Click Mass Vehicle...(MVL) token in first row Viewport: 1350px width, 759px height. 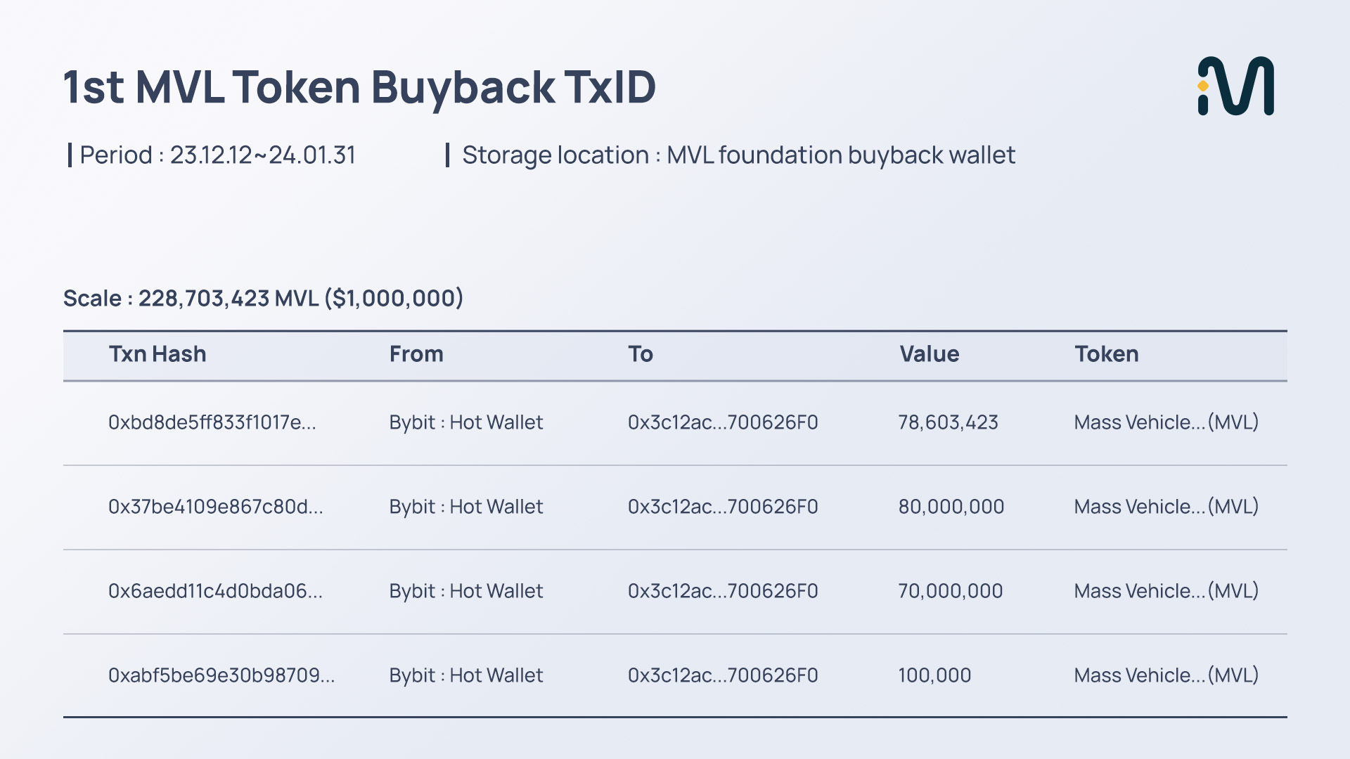click(x=1166, y=422)
